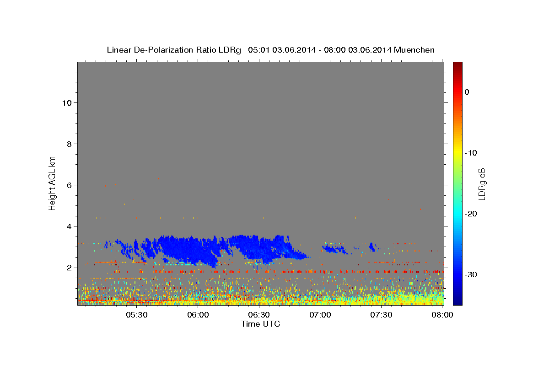The height and width of the screenshot is (366, 549).
Task: Click the 06:30 time tick label
Action: point(259,315)
